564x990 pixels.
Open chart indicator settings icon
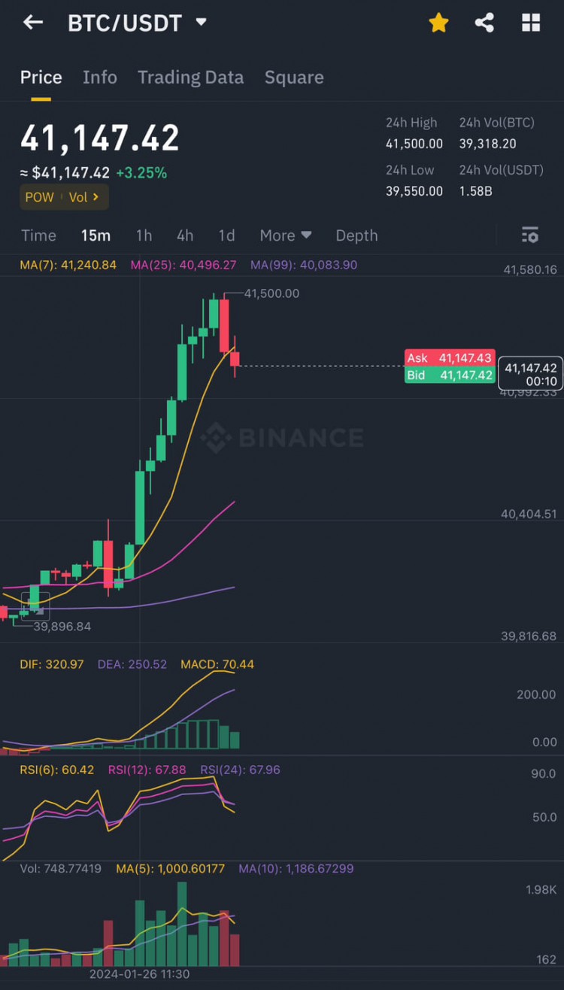pos(530,235)
